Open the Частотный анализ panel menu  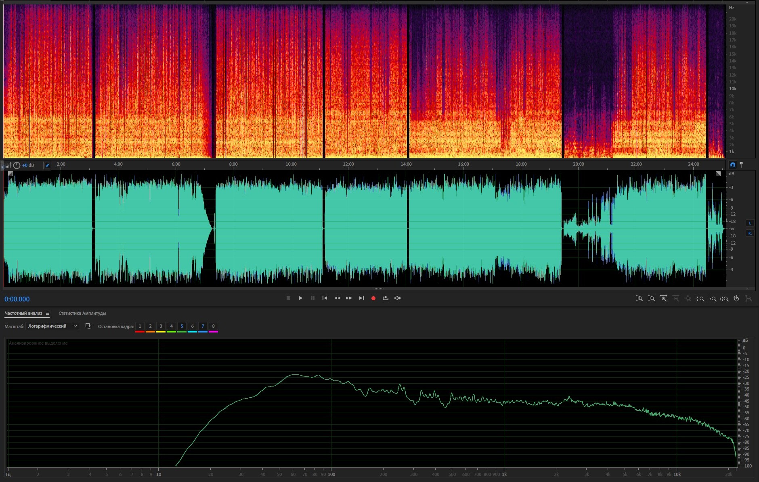point(48,314)
